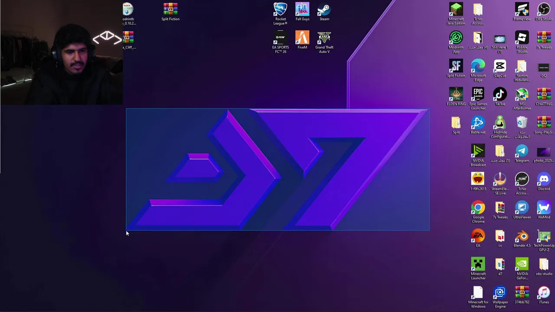
Task: Open TechPowerUp GPU-Z shortcut
Action: (x=544, y=240)
